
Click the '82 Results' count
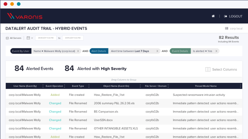pos(229,37)
